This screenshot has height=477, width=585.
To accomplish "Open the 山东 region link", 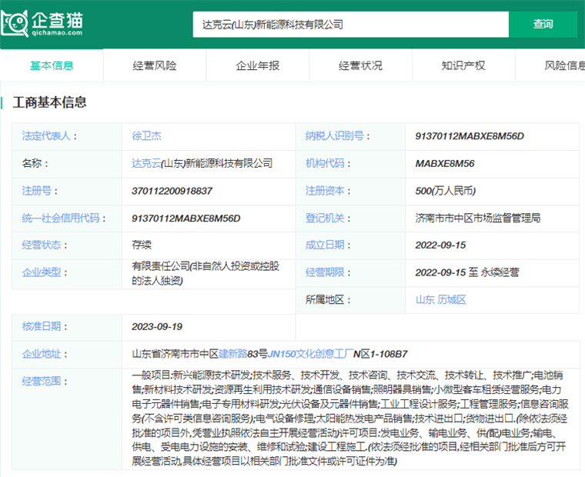I will click(x=426, y=299).
